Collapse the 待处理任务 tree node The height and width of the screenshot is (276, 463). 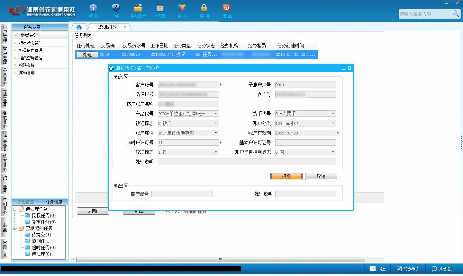pyautogui.click(x=15, y=209)
